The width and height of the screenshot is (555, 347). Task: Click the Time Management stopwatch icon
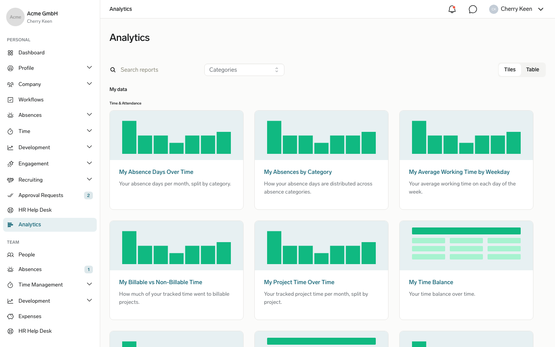pyautogui.click(x=10, y=285)
